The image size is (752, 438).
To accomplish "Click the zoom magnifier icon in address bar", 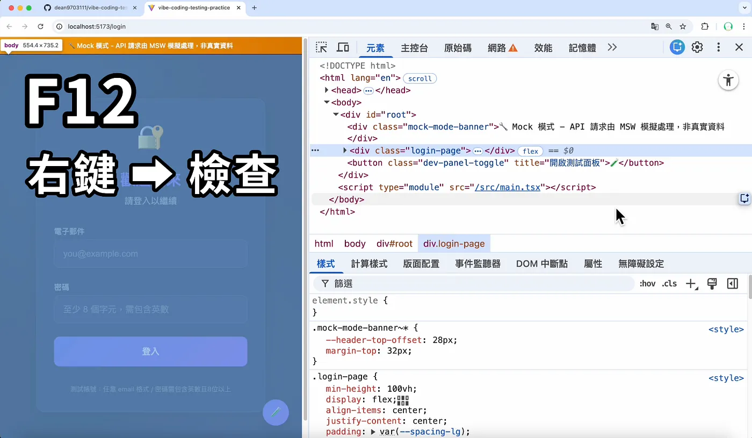I will click(669, 26).
